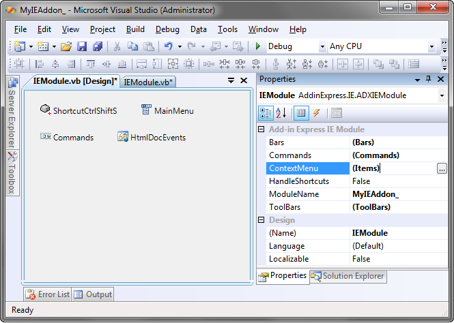Click the Align Lefts layout icon
The height and width of the screenshot is (323, 454).
point(40,64)
